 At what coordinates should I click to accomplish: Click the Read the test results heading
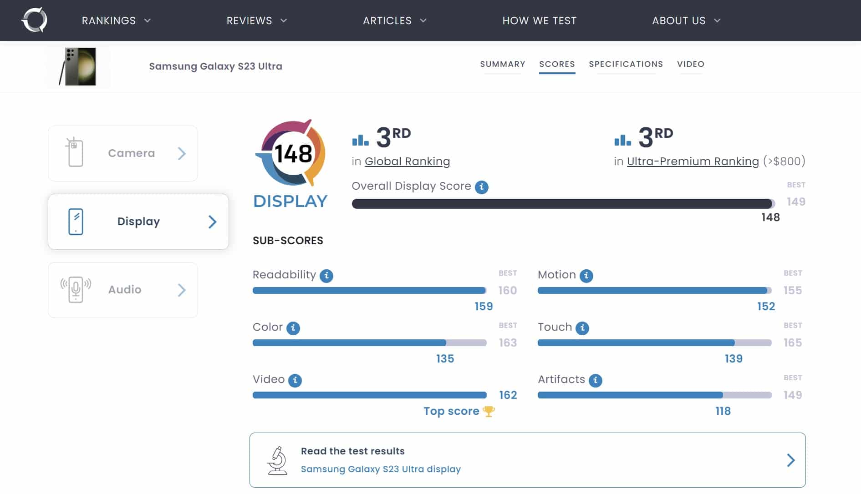pyautogui.click(x=353, y=451)
